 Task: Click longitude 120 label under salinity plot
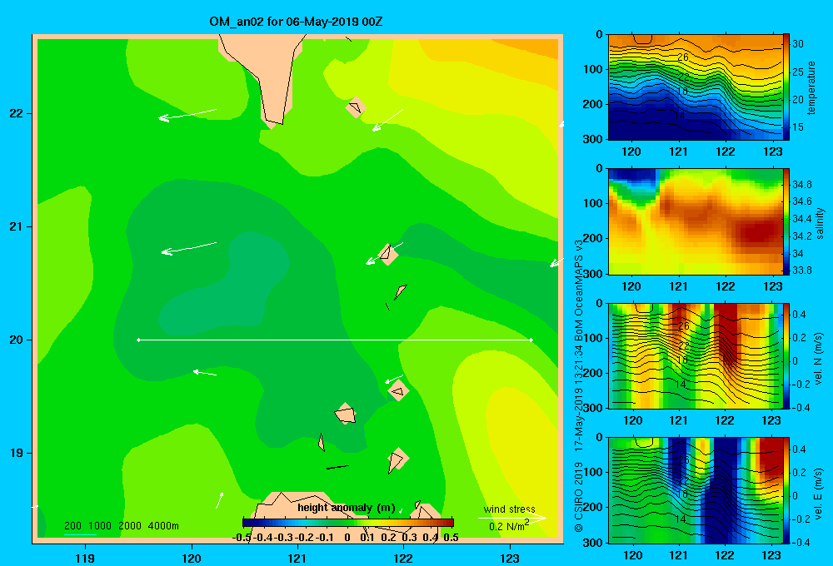coord(631,286)
